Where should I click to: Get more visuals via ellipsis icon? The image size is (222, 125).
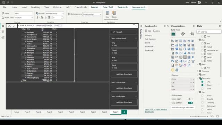(x=193, y=65)
